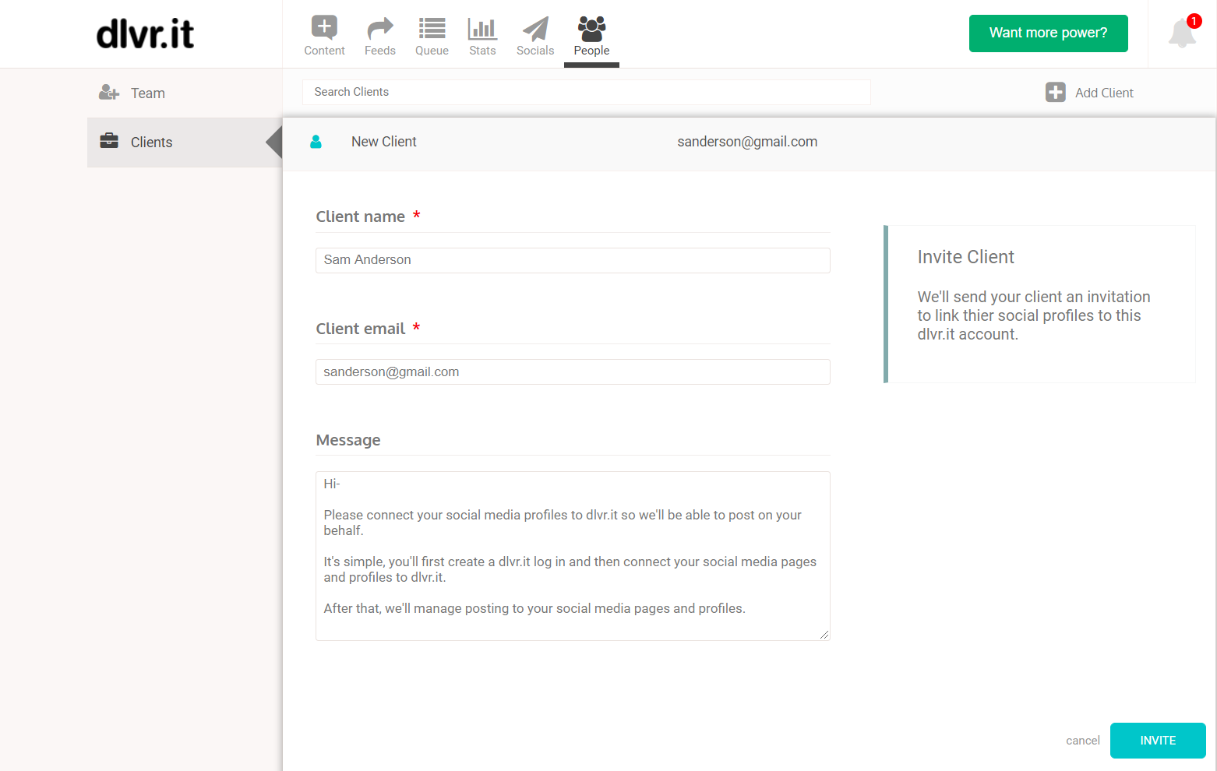
Task: Open the People tab
Action: tap(591, 35)
